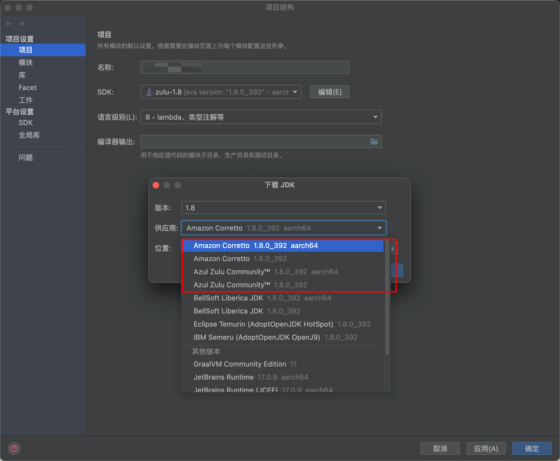The height and width of the screenshot is (461, 560).
Task: Open the Global Libraries (全局库) section
Action: pyautogui.click(x=29, y=135)
